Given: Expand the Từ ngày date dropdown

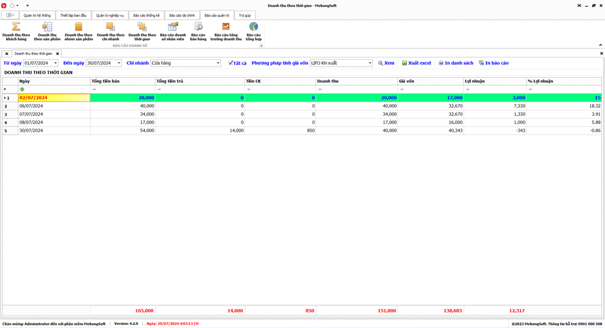Looking at the screenshot, I should point(56,63).
